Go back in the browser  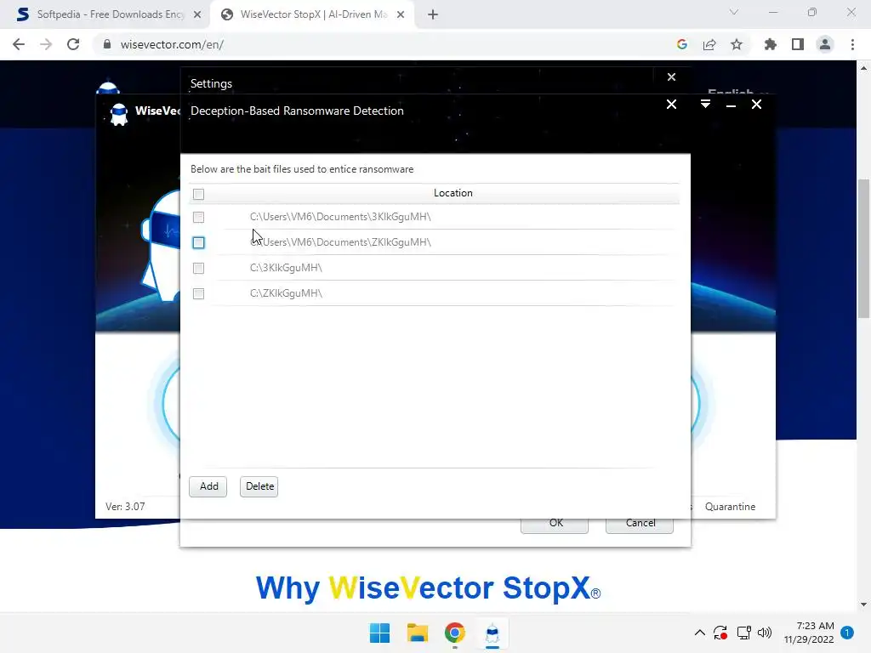[x=19, y=44]
